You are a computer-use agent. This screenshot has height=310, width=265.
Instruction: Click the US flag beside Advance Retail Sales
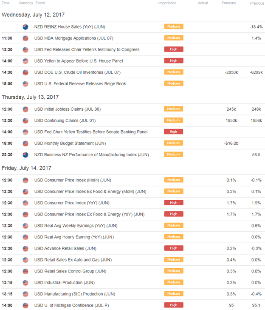pyautogui.click(x=25, y=249)
